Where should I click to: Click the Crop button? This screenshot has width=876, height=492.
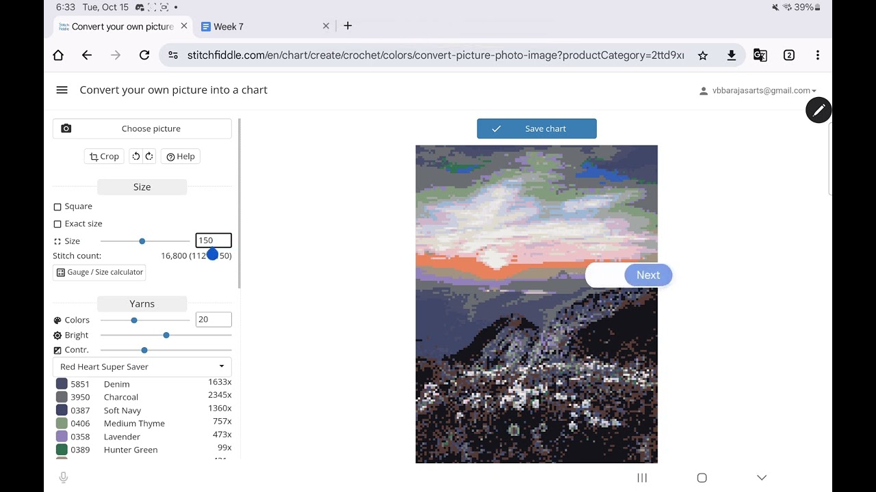(x=104, y=156)
